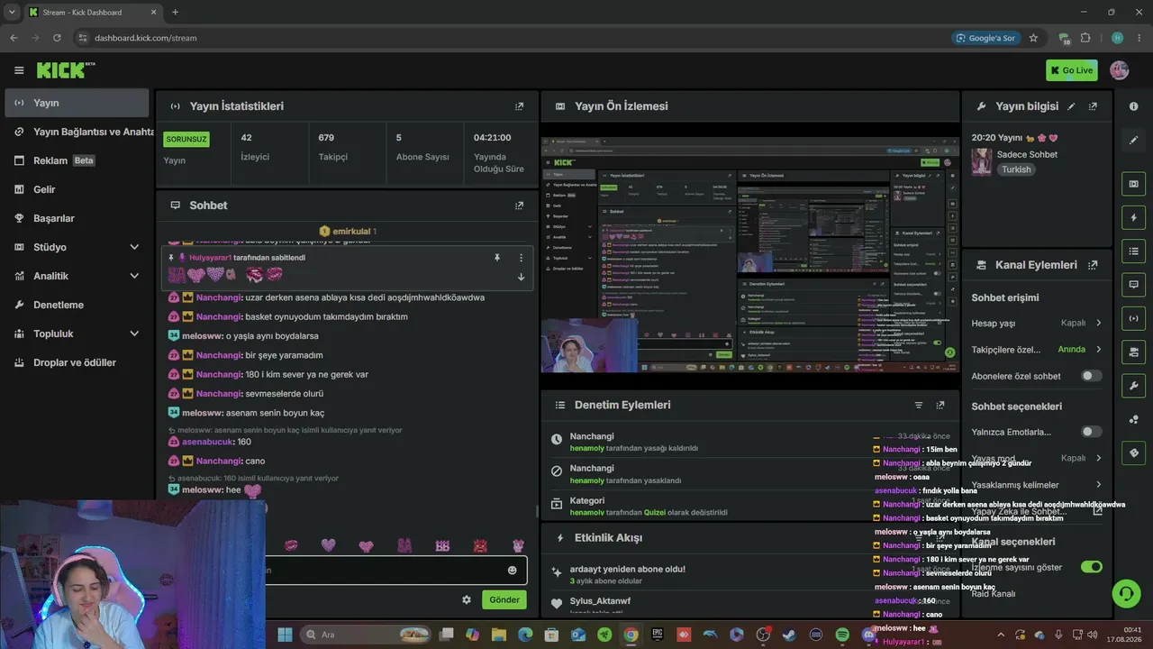Open Spotify from the taskbar
The image size is (1153, 649).
(x=842, y=635)
